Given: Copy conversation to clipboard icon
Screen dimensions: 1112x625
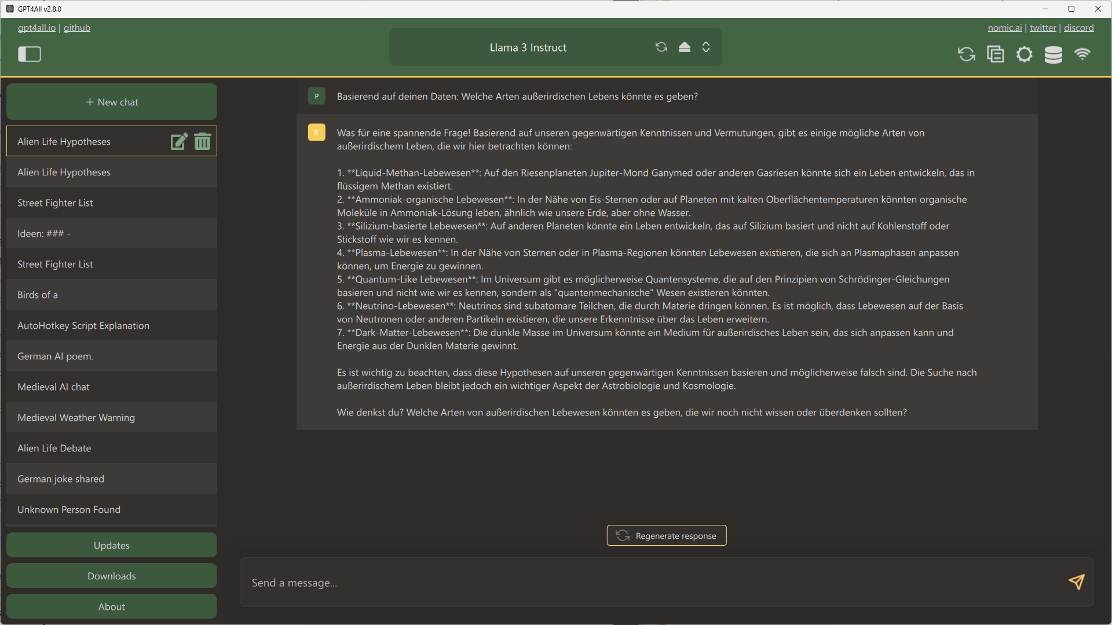Looking at the screenshot, I should 995,54.
